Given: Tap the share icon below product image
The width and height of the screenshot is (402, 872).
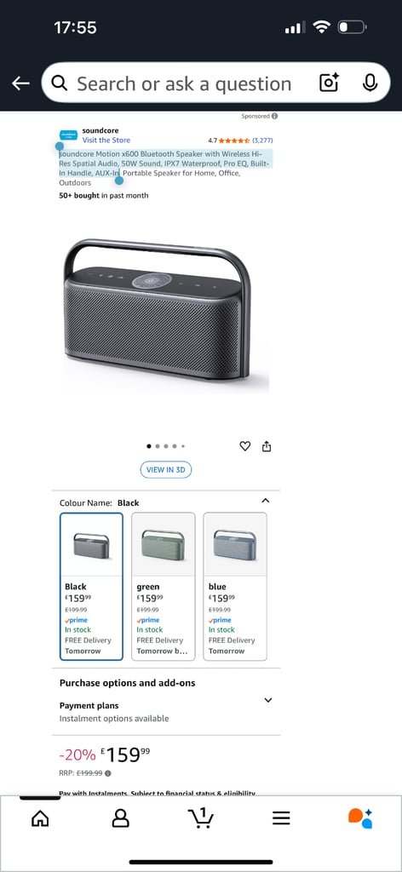Looking at the screenshot, I should click(267, 446).
